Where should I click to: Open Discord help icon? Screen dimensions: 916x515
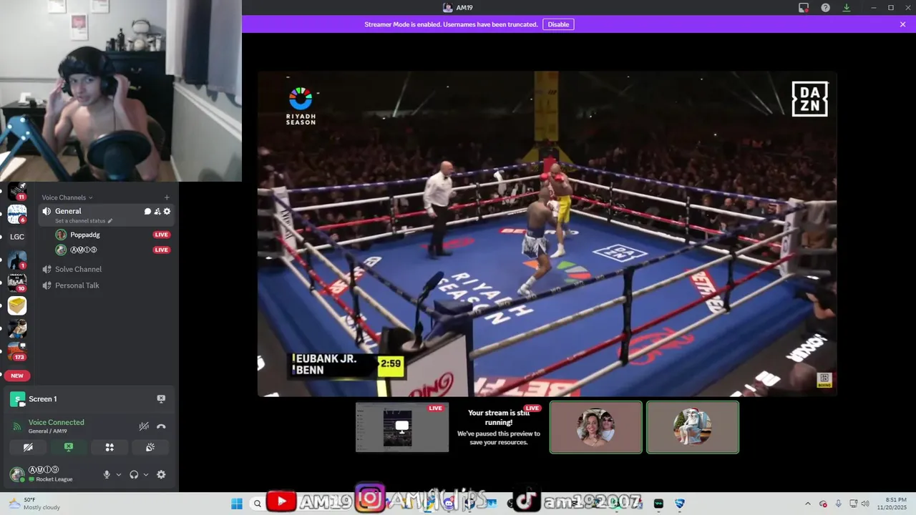[825, 8]
